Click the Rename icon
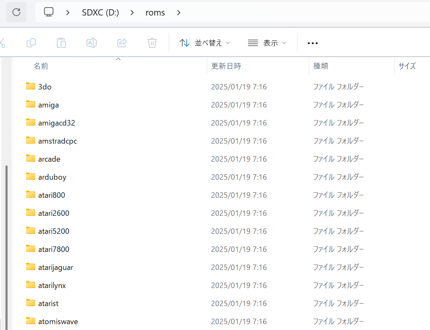This screenshot has width=430, height=330. click(92, 43)
